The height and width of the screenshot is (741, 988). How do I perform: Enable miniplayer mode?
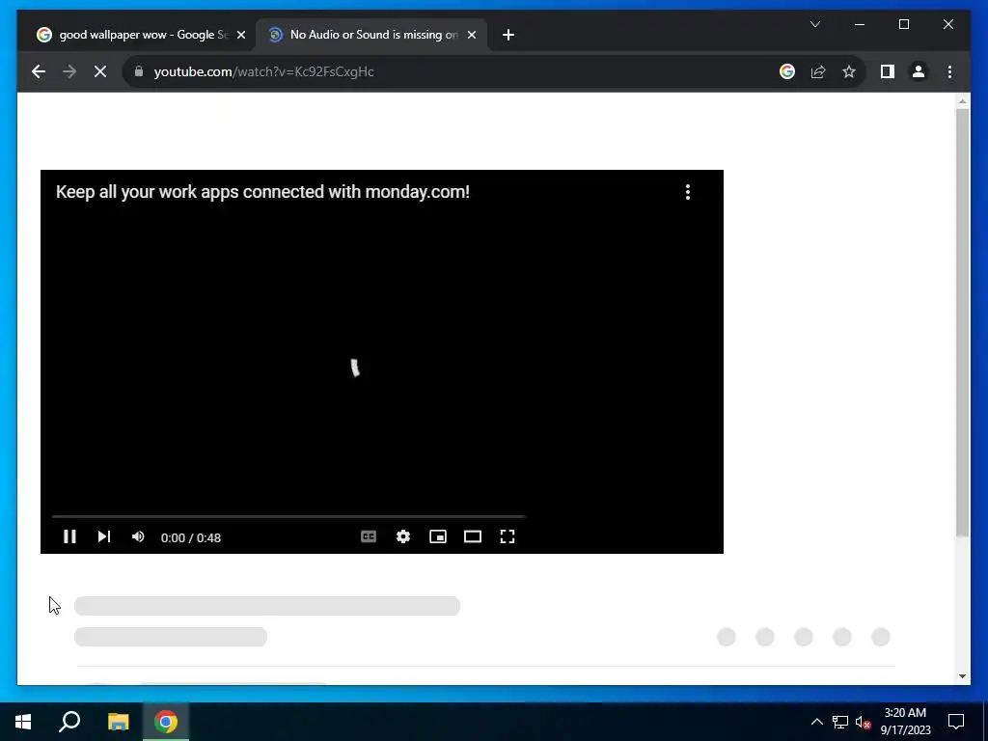pos(438,536)
